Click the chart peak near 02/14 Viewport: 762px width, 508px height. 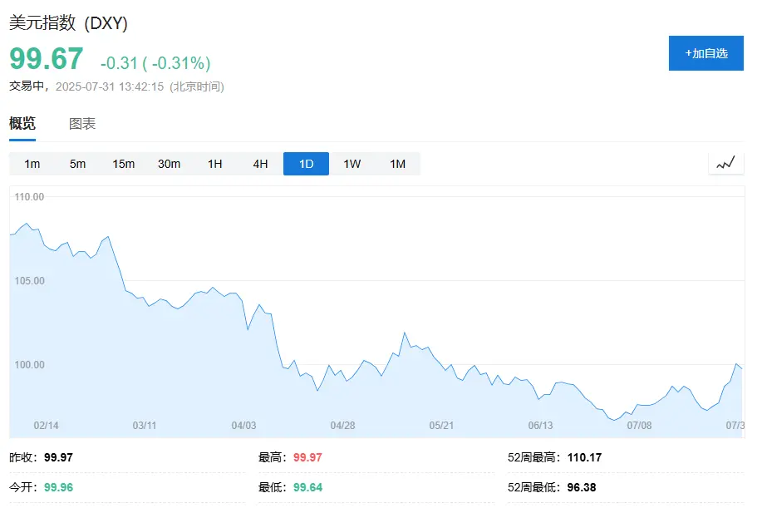point(27,224)
